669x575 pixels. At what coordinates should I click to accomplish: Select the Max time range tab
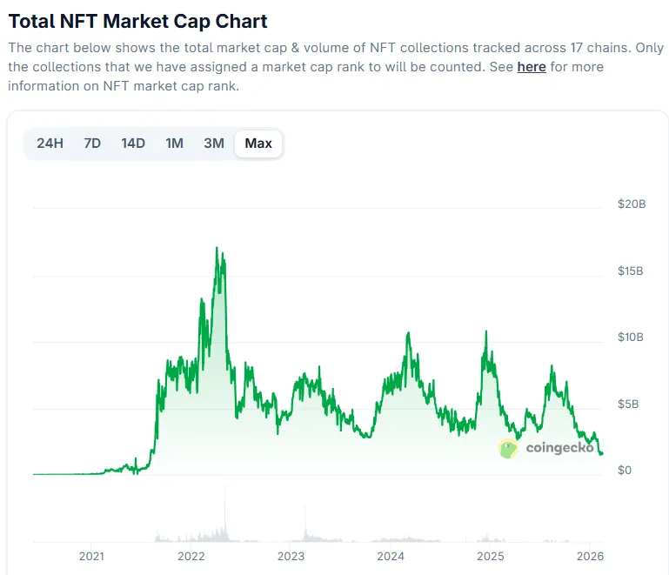coord(258,144)
